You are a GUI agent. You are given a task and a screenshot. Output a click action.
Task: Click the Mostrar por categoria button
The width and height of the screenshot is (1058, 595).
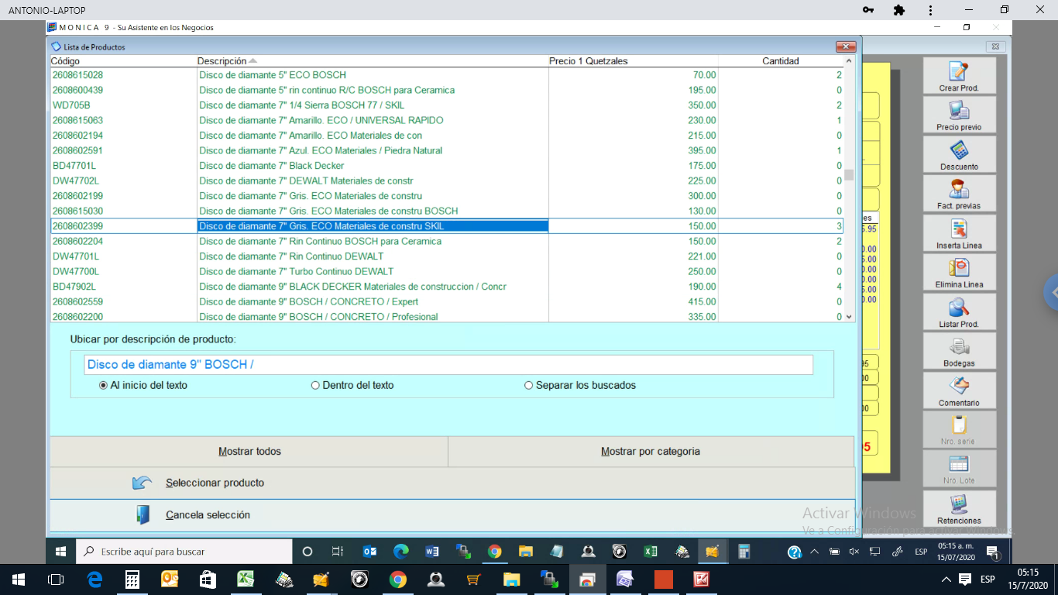(x=651, y=452)
